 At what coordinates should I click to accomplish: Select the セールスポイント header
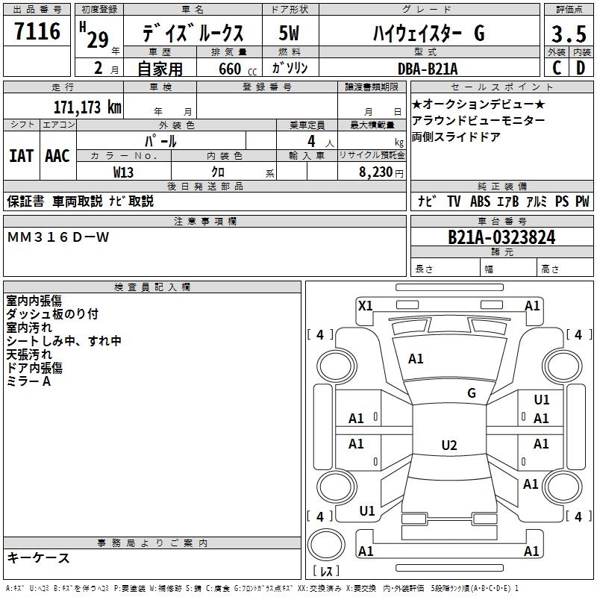point(501,87)
